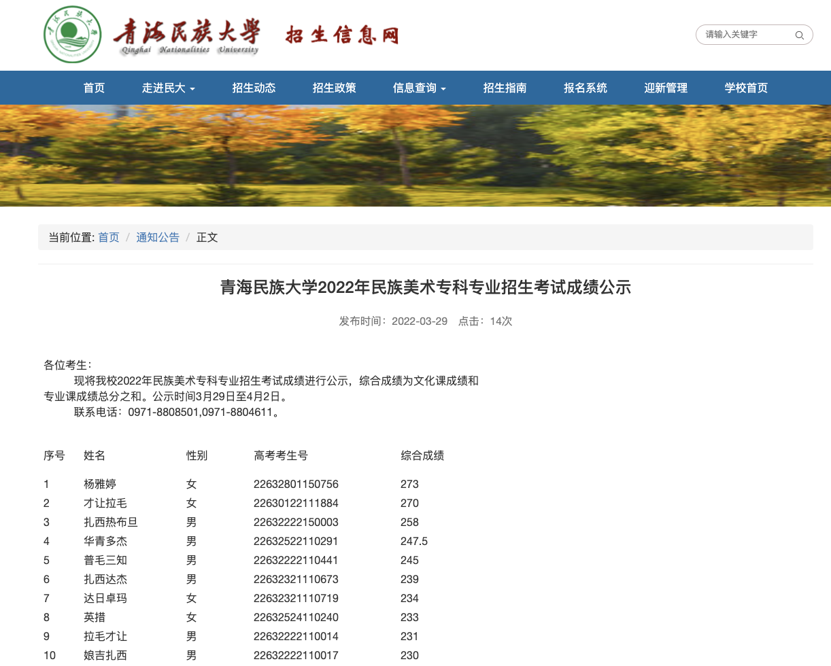831x666 pixels.
Task: Visit 学校首页 from the navigation bar
Action: (746, 88)
